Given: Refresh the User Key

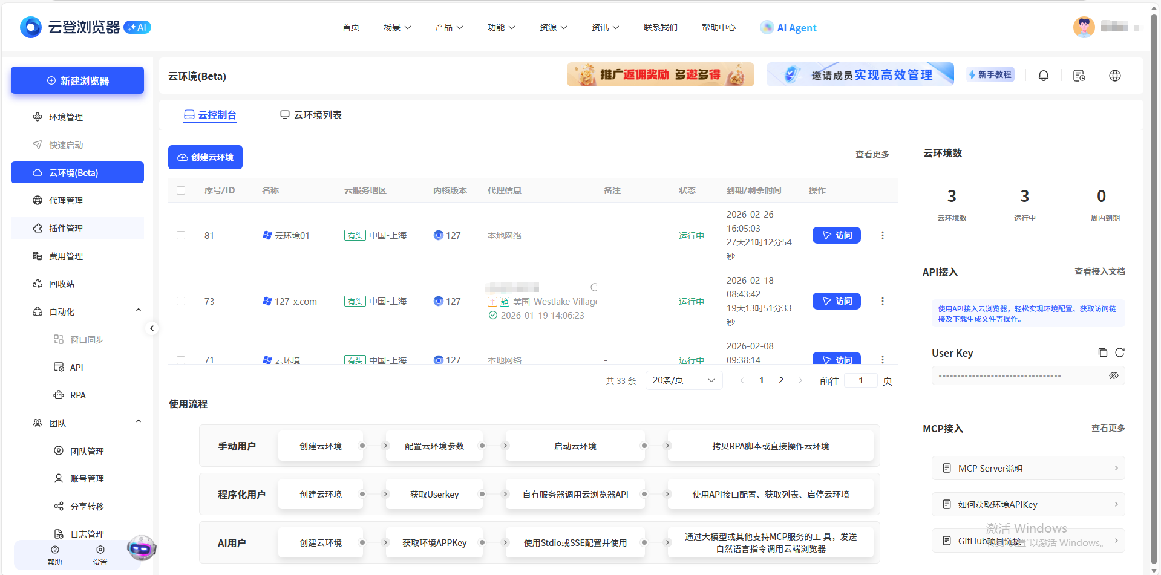Looking at the screenshot, I should point(1120,352).
